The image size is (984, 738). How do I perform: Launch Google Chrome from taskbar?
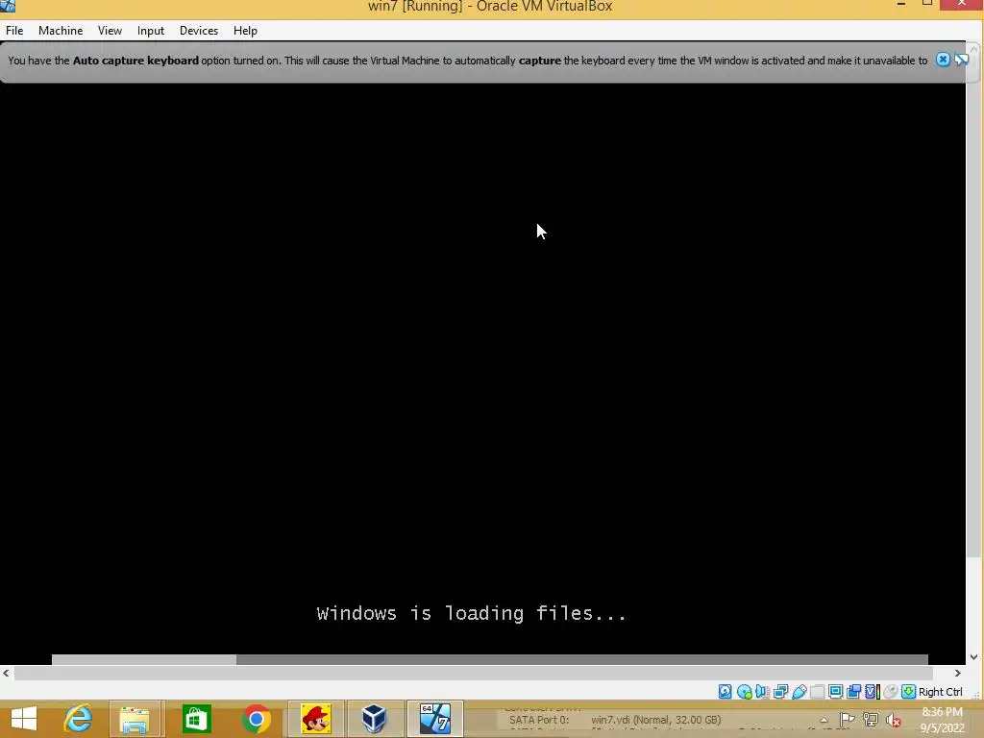(256, 719)
